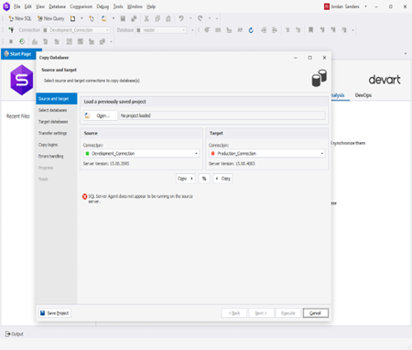The image size is (412, 350).
Task: Select the Transfer settings wizard step
Action: [x=57, y=133]
